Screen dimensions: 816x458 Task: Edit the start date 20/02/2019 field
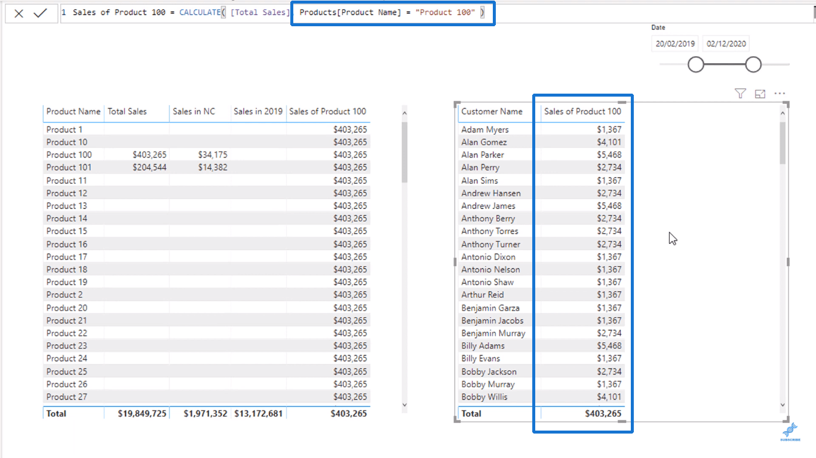tap(675, 44)
